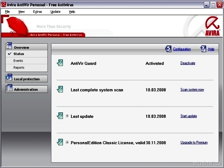
Task: Open the File menu
Action: tap(7, 12)
